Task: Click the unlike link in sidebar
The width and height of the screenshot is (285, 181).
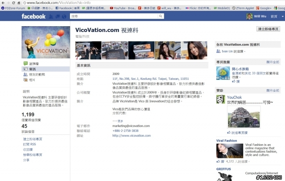Action: 28,150
